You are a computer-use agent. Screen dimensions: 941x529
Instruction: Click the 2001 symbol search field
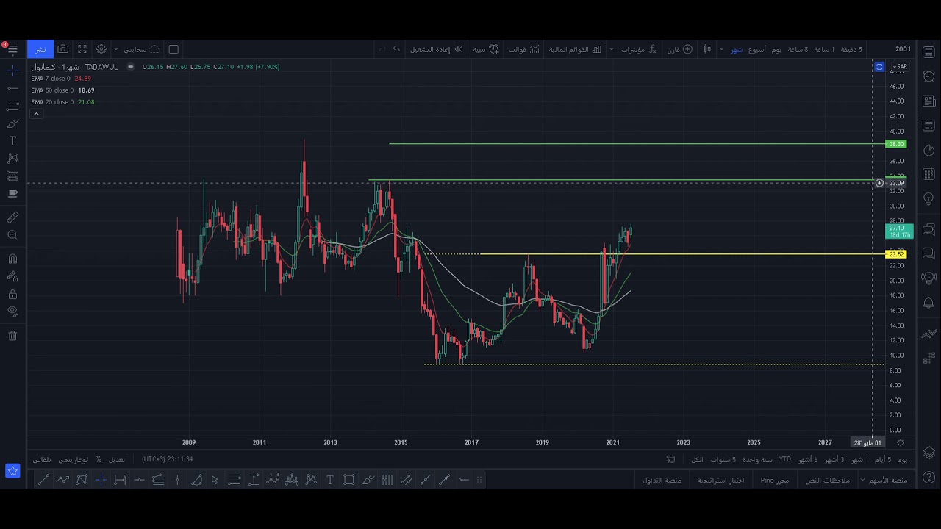tap(903, 49)
